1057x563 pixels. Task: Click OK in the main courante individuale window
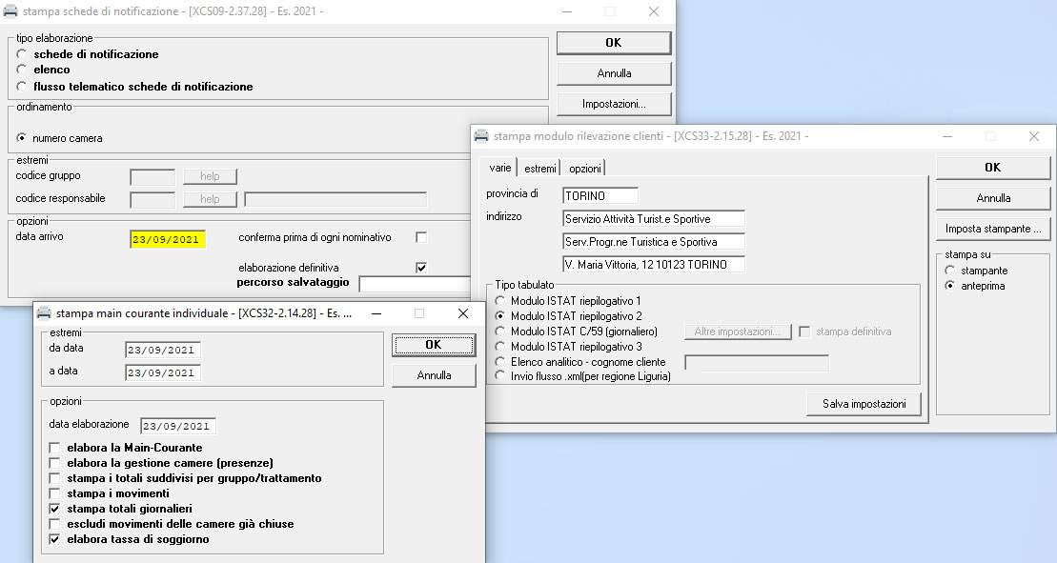(434, 345)
